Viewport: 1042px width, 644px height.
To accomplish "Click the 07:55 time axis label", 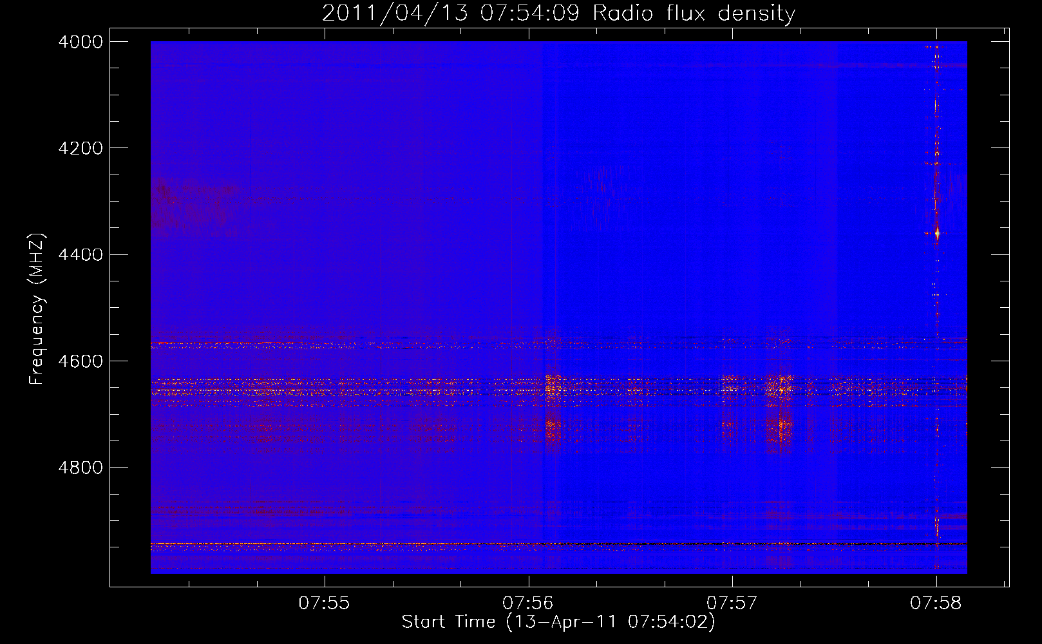I will coord(324,603).
